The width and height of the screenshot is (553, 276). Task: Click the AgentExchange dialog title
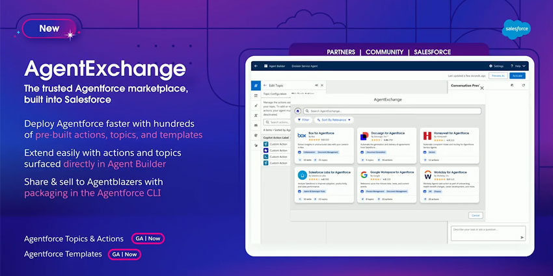click(388, 99)
